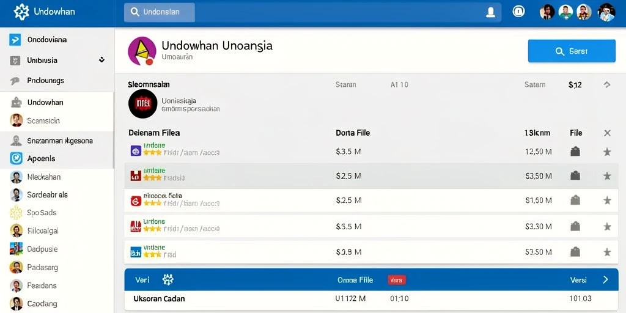Click the blue Barst search button
Image resolution: width=626 pixels, height=313 pixels.
pyautogui.click(x=572, y=51)
